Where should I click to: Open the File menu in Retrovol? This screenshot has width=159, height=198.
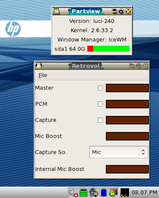(x=43, y=75)
